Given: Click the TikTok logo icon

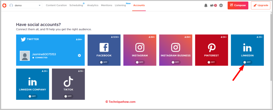Looking at the screenshot, I should tap(68, 82).
